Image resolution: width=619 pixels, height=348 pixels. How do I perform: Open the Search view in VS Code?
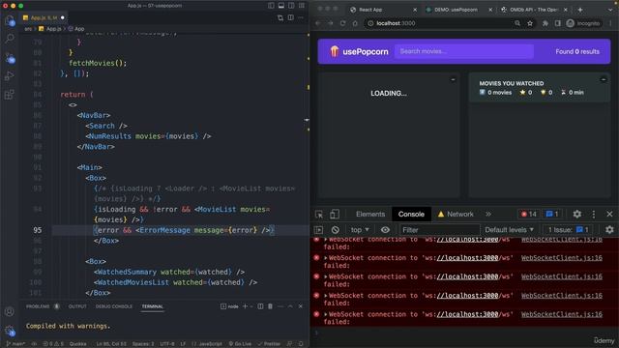pyautogui.click(x=10, y=39)
